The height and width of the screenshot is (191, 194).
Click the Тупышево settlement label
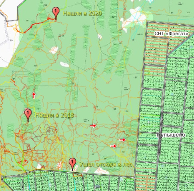click(x=171, y=135)
